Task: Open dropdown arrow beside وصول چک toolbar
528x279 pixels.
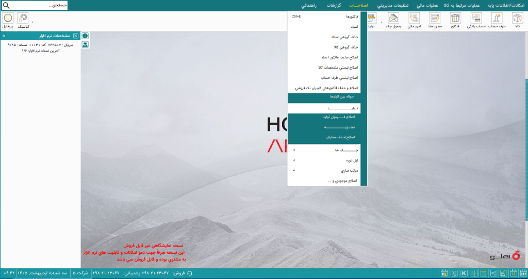Action: [x=381, y=23]
